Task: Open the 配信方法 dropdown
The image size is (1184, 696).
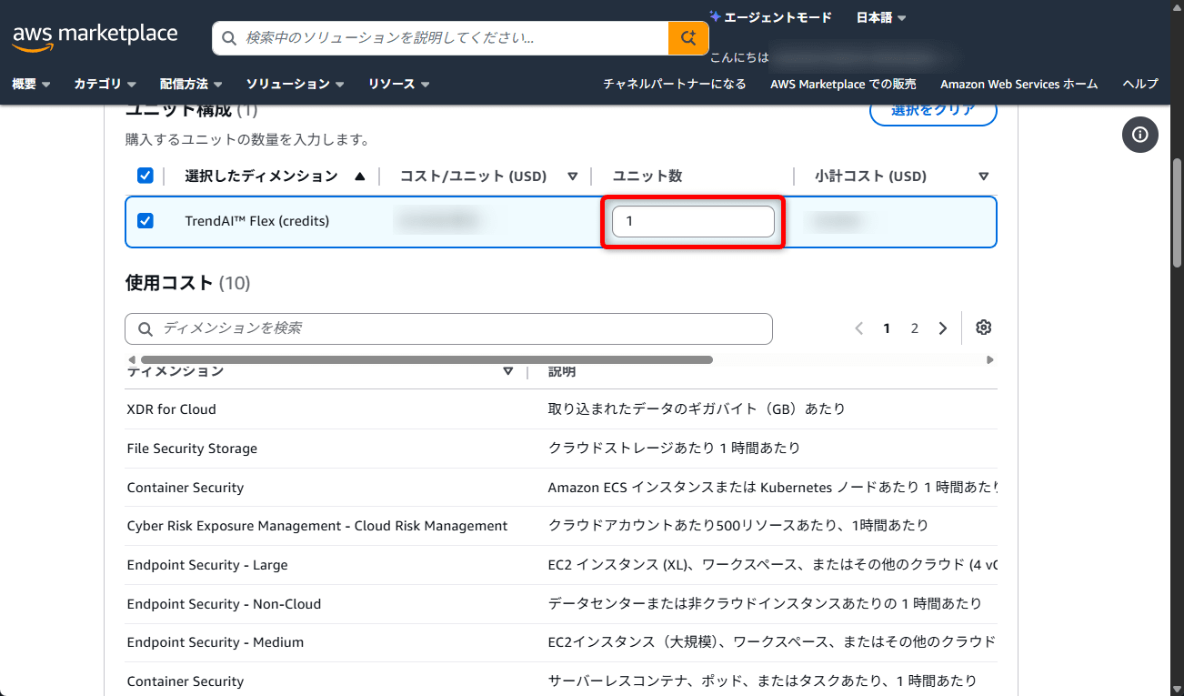Action: pos(191,84)
